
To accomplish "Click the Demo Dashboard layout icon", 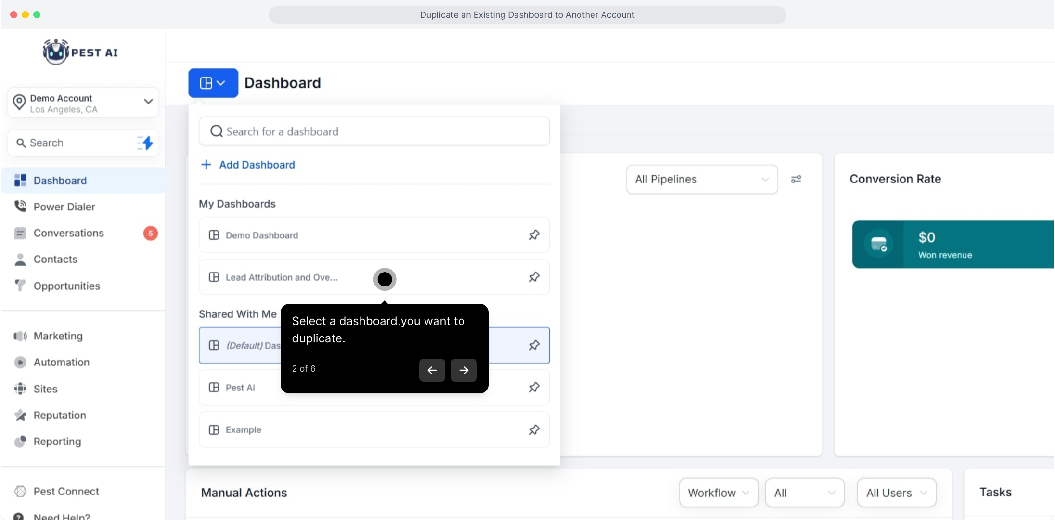I will coord(214,235).
